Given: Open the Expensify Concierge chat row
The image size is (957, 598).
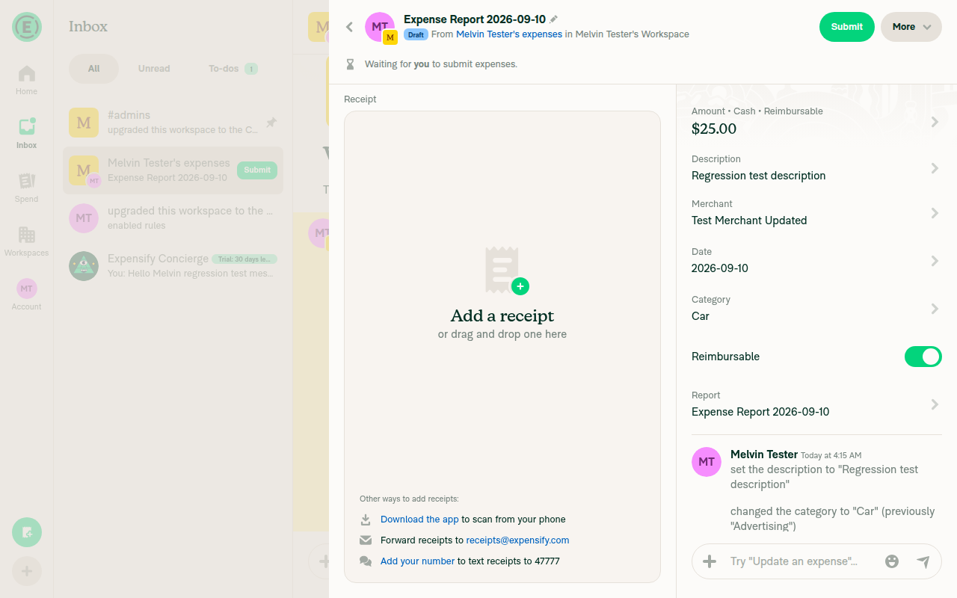Looking at the screenshot, I should pyautogui.click(x=173, y=266).
